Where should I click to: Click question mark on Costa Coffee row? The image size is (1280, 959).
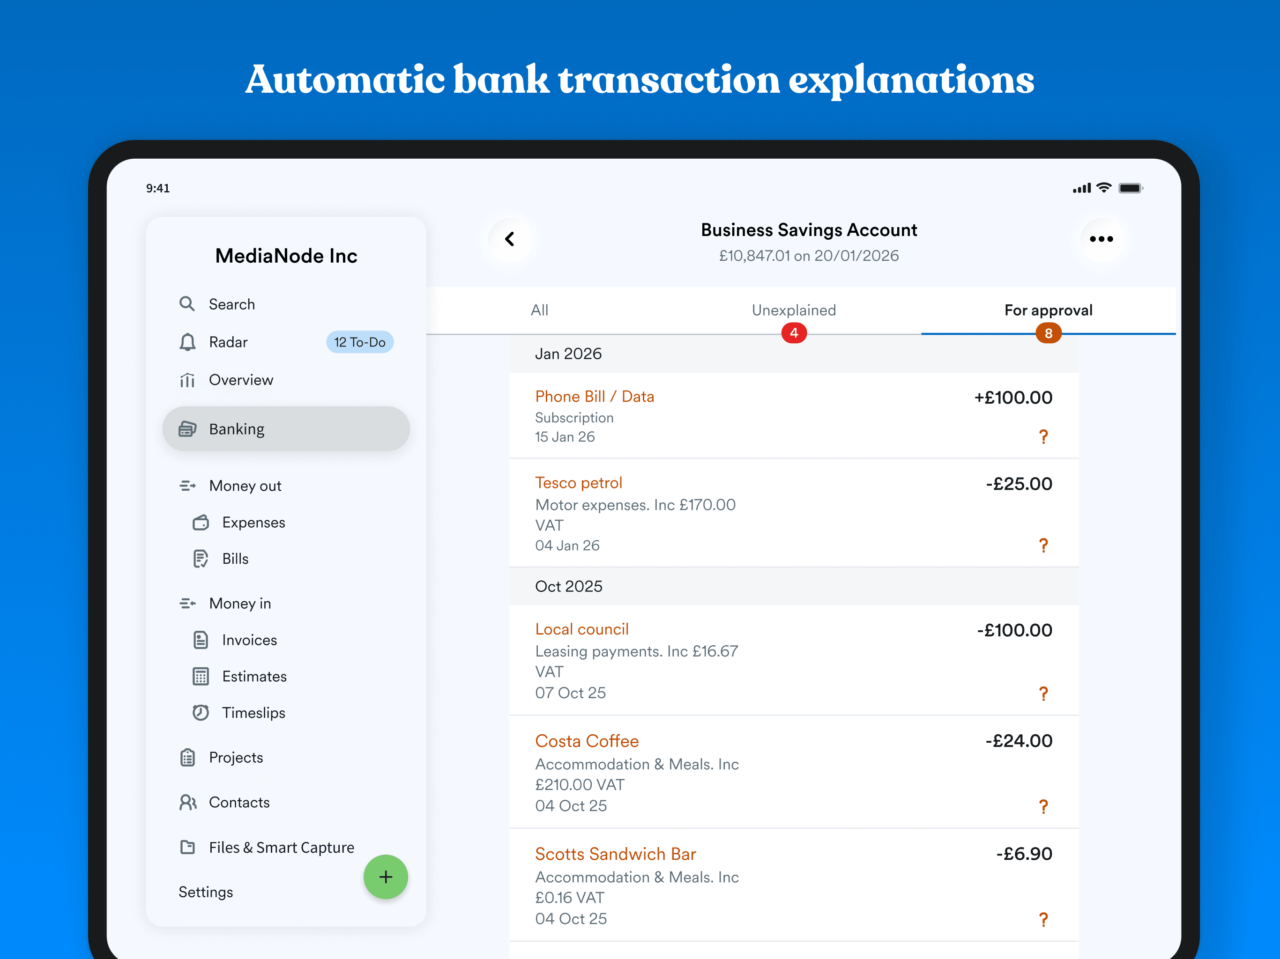click(1043, 806)
